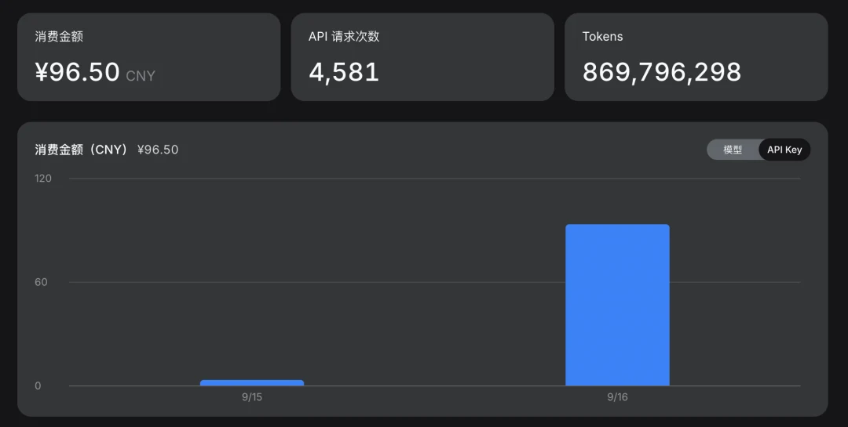Switch chart grouping to 模型
Image resolution: width=848 pixels, height=427 pixels.
733,150
